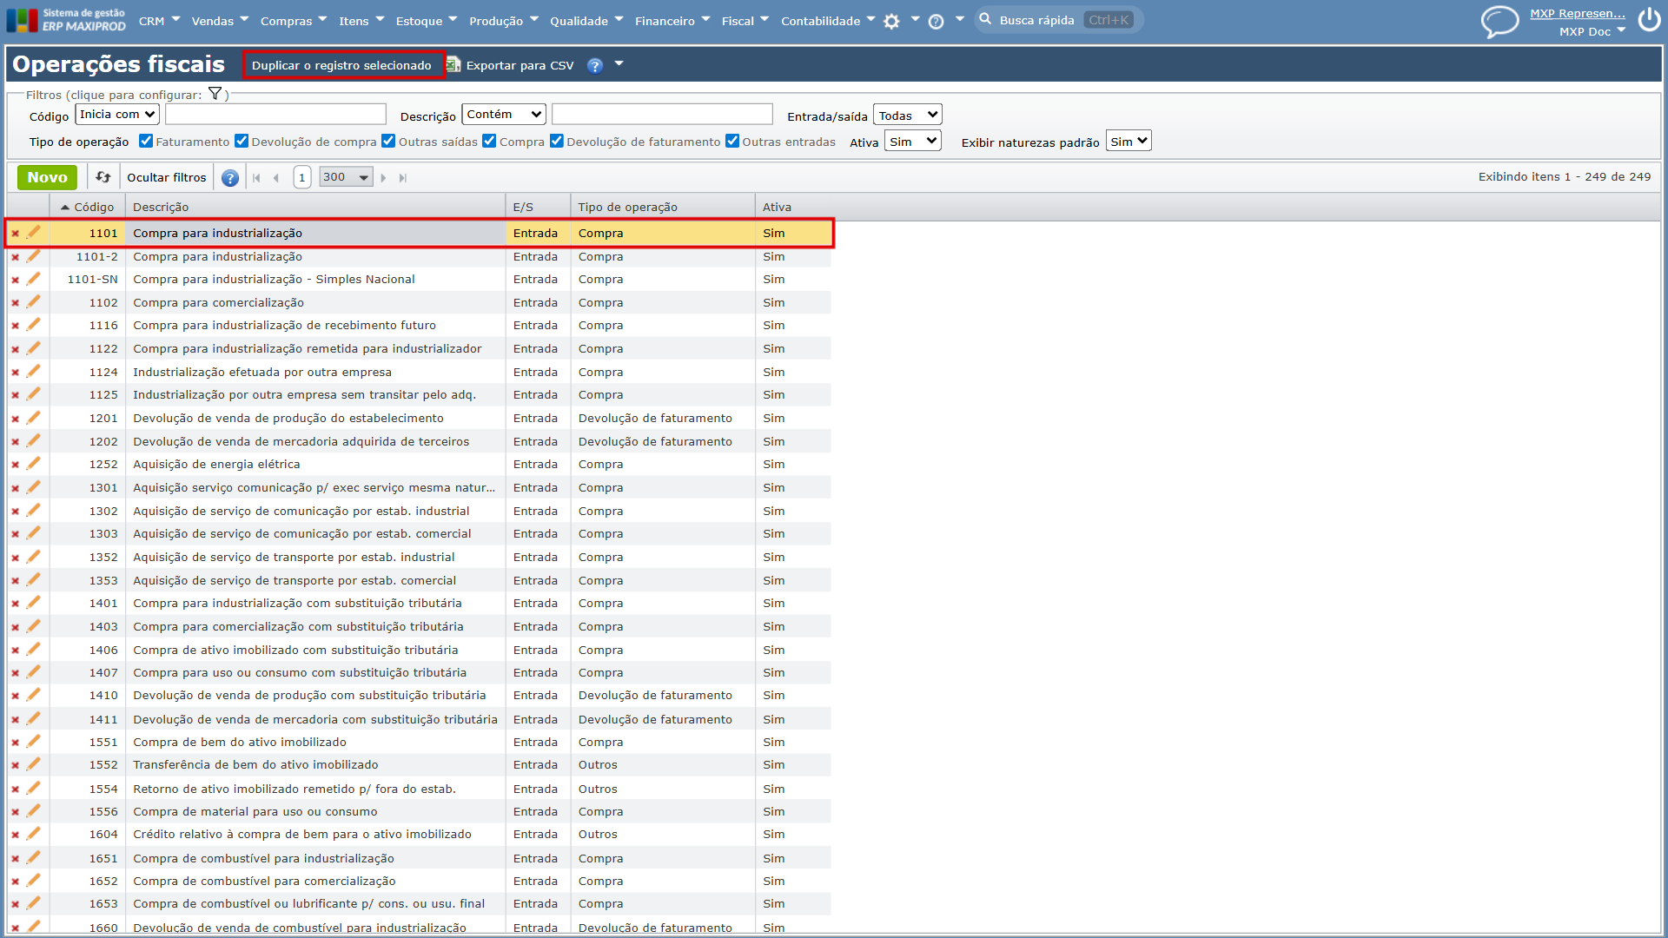Click the power logout icon
1668x938 pixels.
click(x=1649, y=20)
